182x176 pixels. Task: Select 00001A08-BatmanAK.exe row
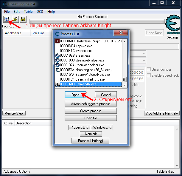pos(88,84)
